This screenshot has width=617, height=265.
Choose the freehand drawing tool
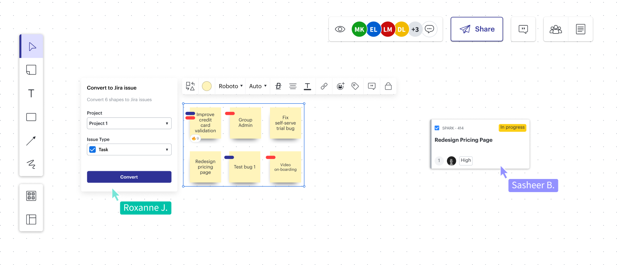point(31,164)
